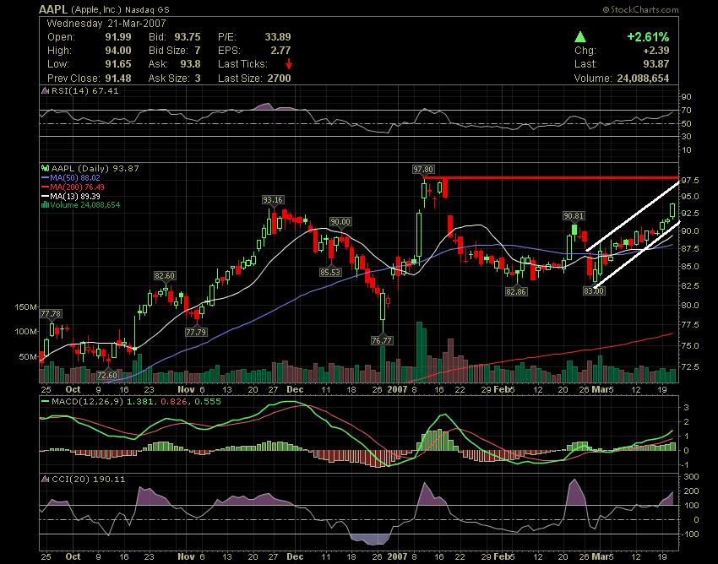Select the AAPL ticker title at top
718x564 pixels.
pos(53,9)
